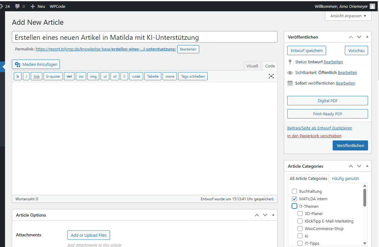Open the Ansicht anpassen dropdown

[x=348, y=16]
